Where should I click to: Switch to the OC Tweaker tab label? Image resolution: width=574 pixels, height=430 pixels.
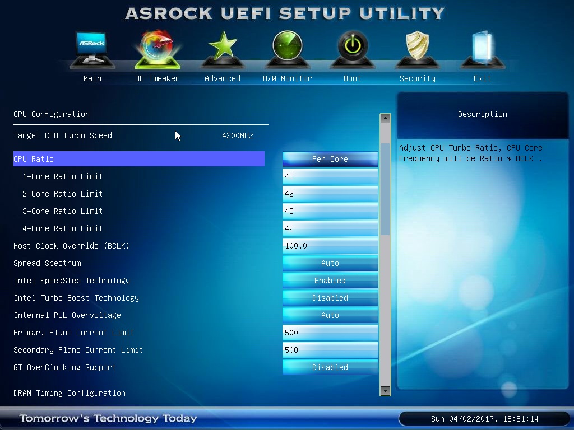tap(158, 78)
